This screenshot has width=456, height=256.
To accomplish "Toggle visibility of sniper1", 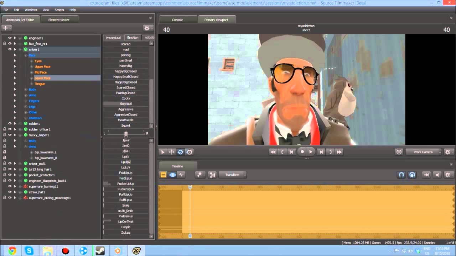I will click(x=10, y=49).
